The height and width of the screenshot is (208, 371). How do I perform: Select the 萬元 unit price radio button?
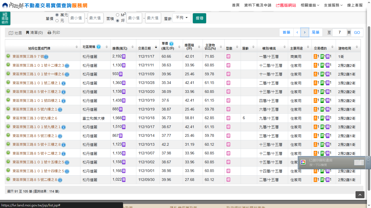[x=57, y=15]
